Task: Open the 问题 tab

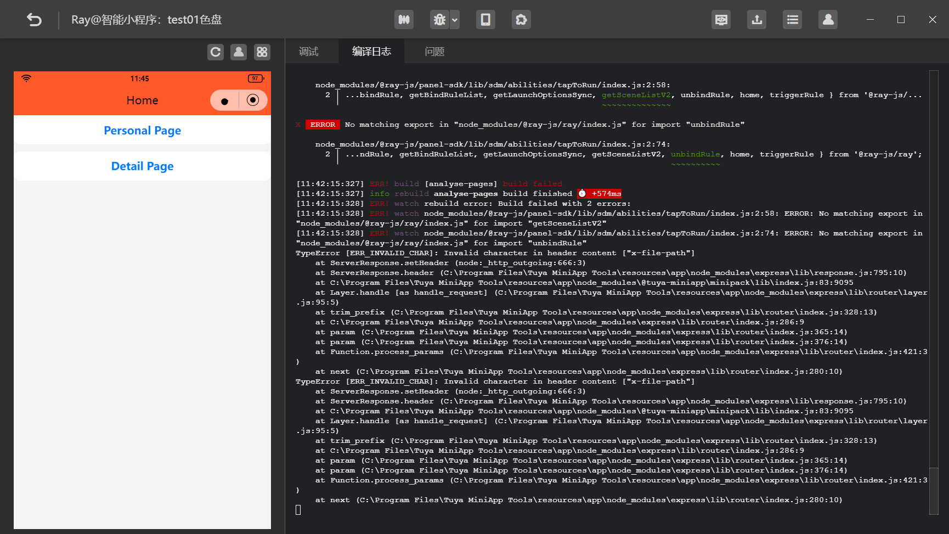Action: click(x=434, y=52)
